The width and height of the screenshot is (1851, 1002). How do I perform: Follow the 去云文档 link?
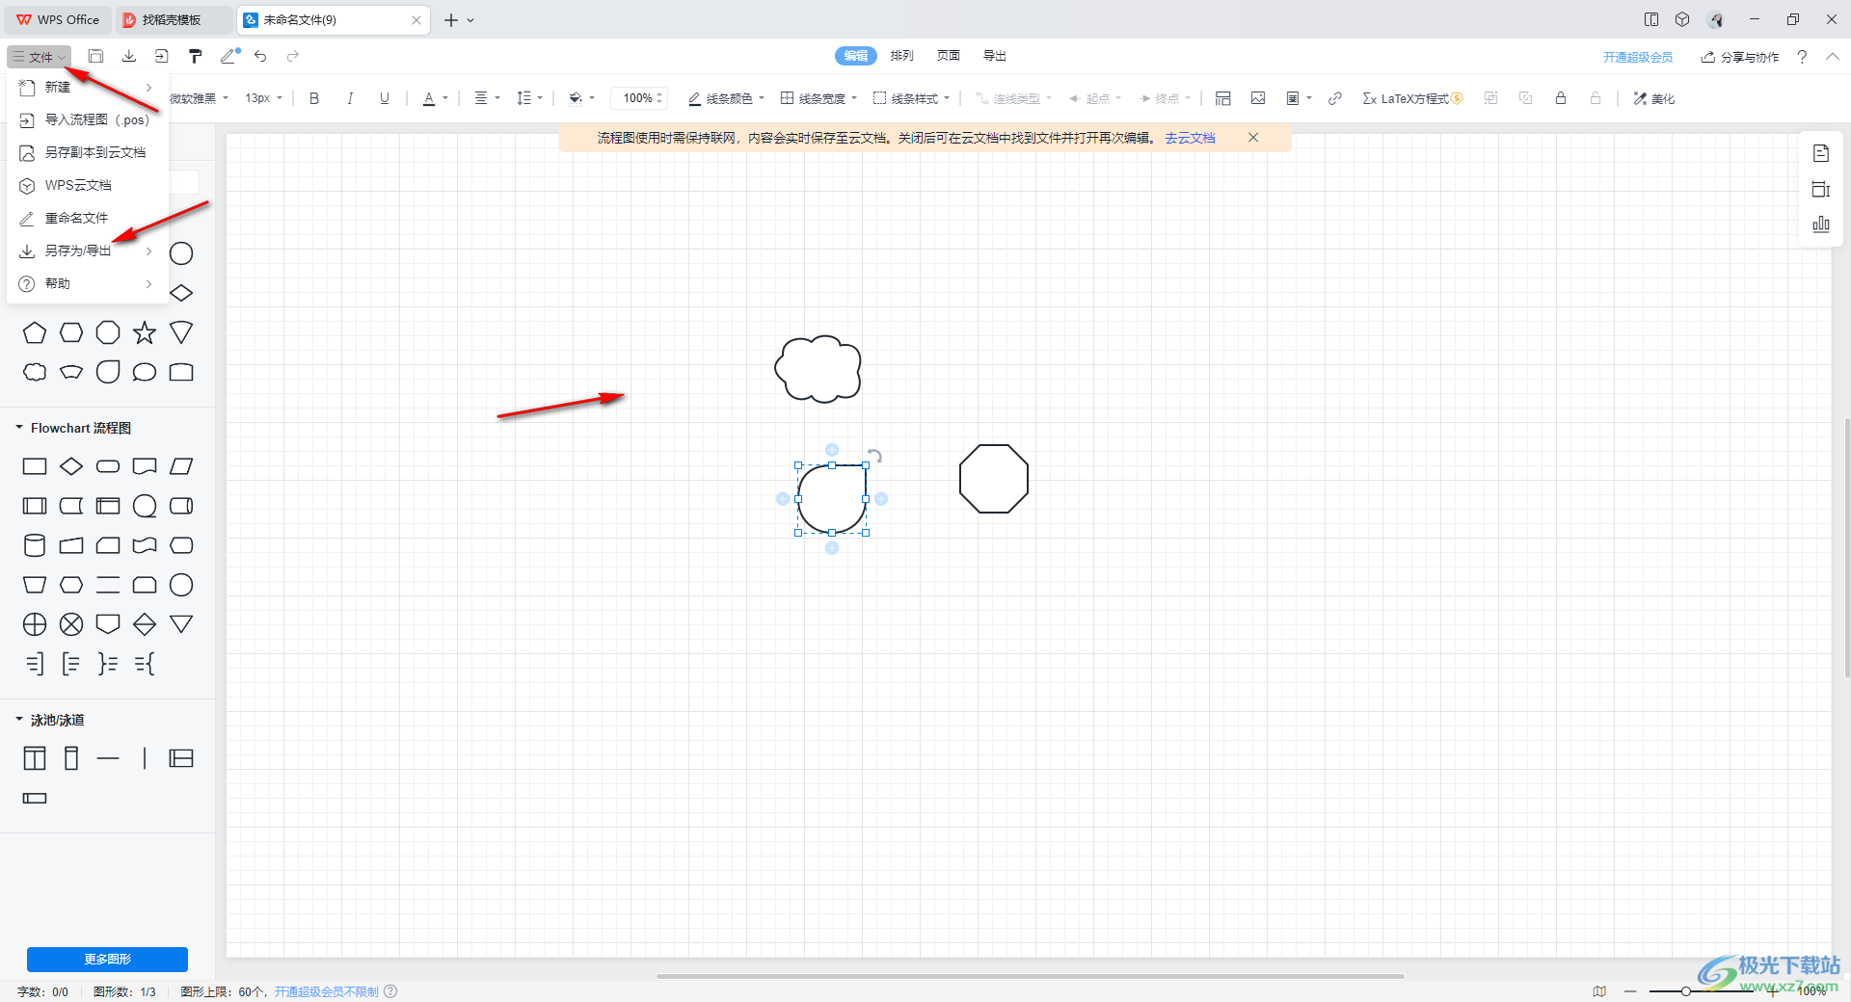(x=1190, y=138)
